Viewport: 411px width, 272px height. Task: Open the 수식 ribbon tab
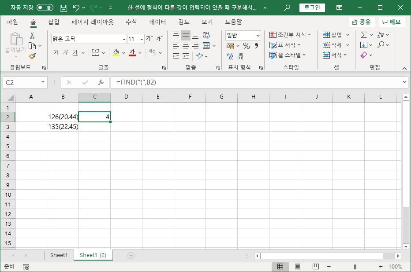point(131,22)
